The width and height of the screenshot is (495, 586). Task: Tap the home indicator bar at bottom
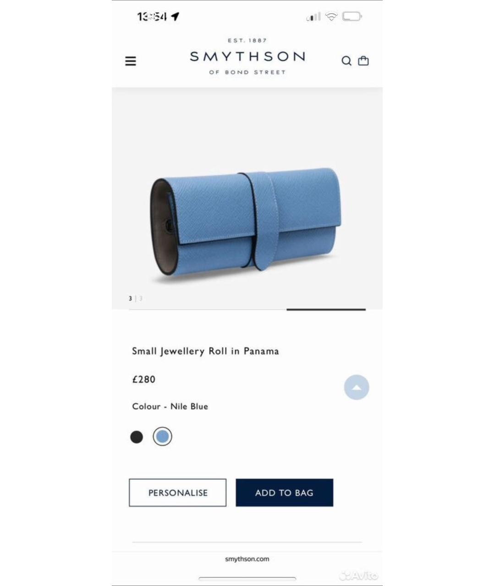[247, 579]
